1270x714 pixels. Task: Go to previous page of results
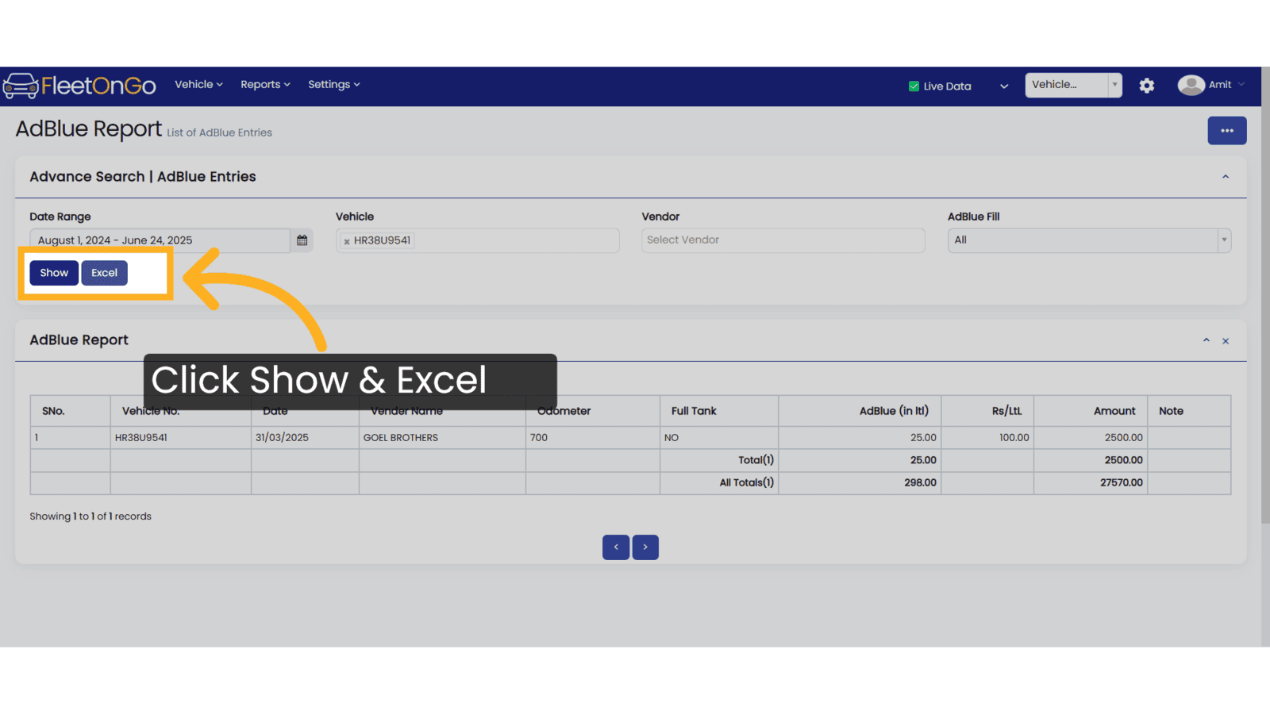point(616,547)
